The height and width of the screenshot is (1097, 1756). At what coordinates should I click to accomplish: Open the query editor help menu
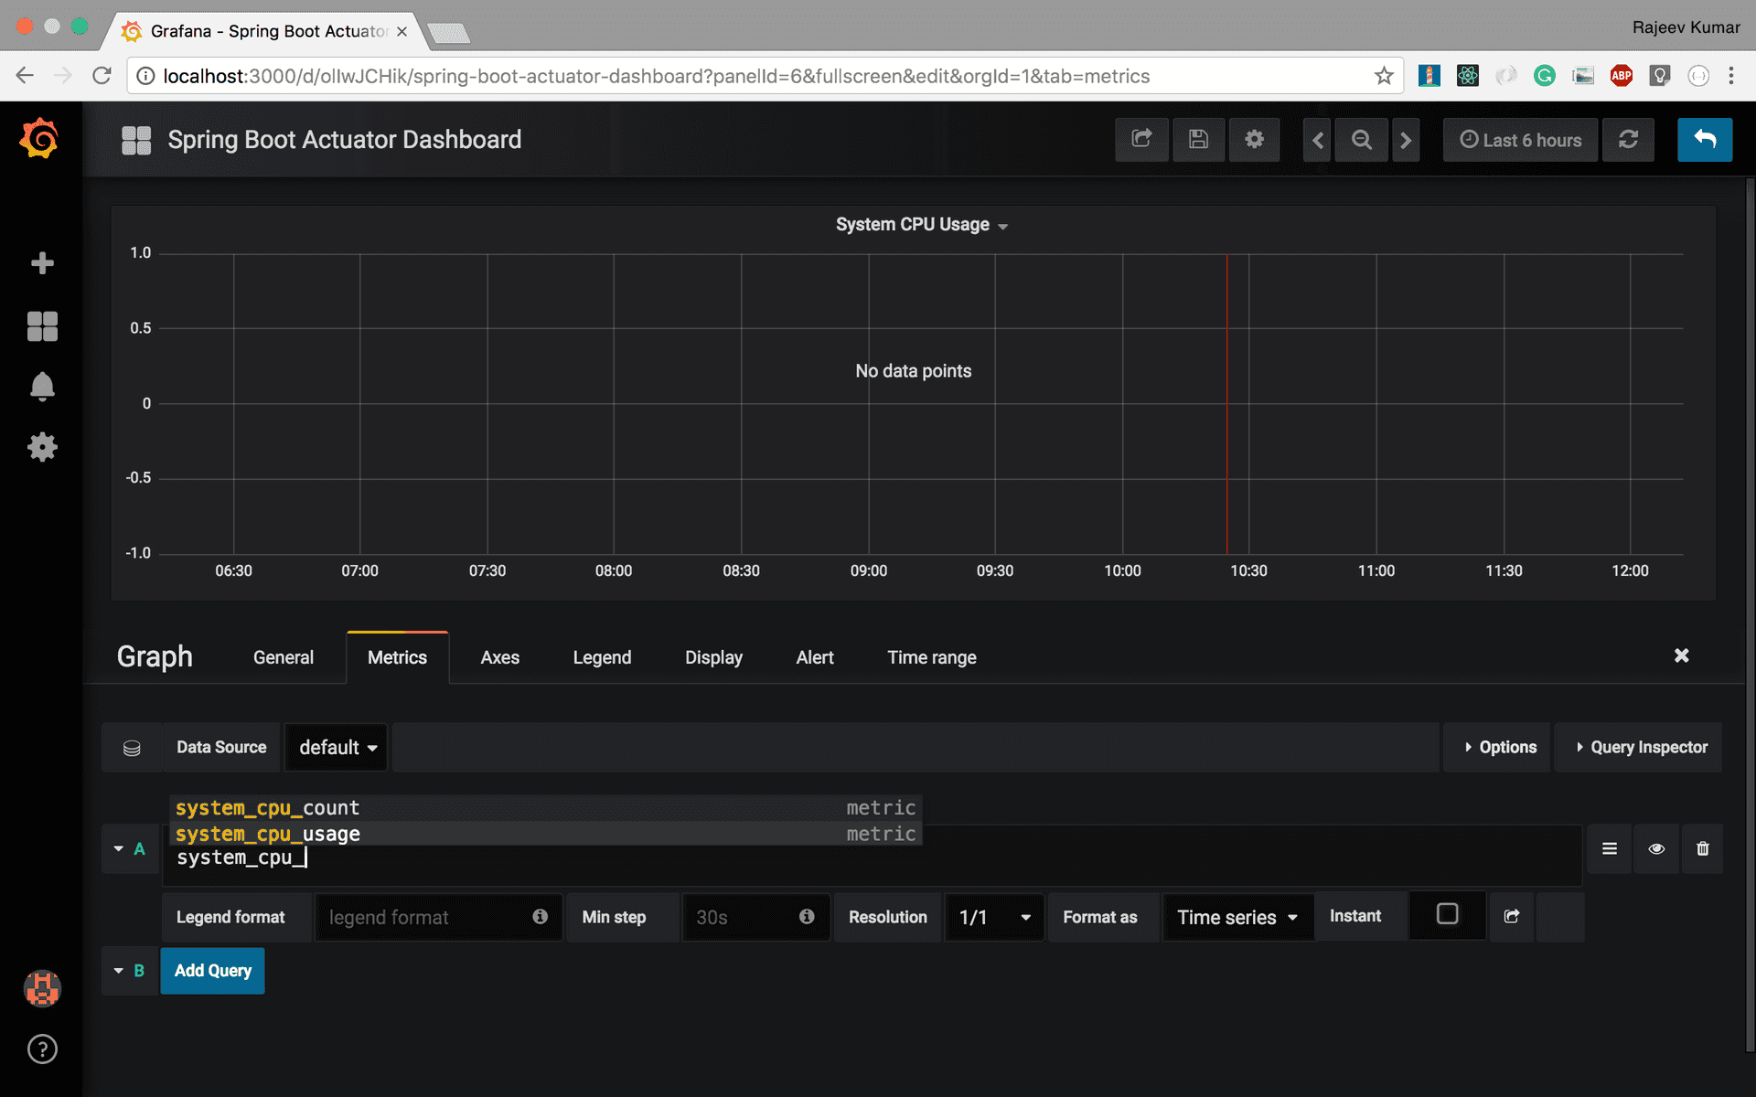[1610, 848]
